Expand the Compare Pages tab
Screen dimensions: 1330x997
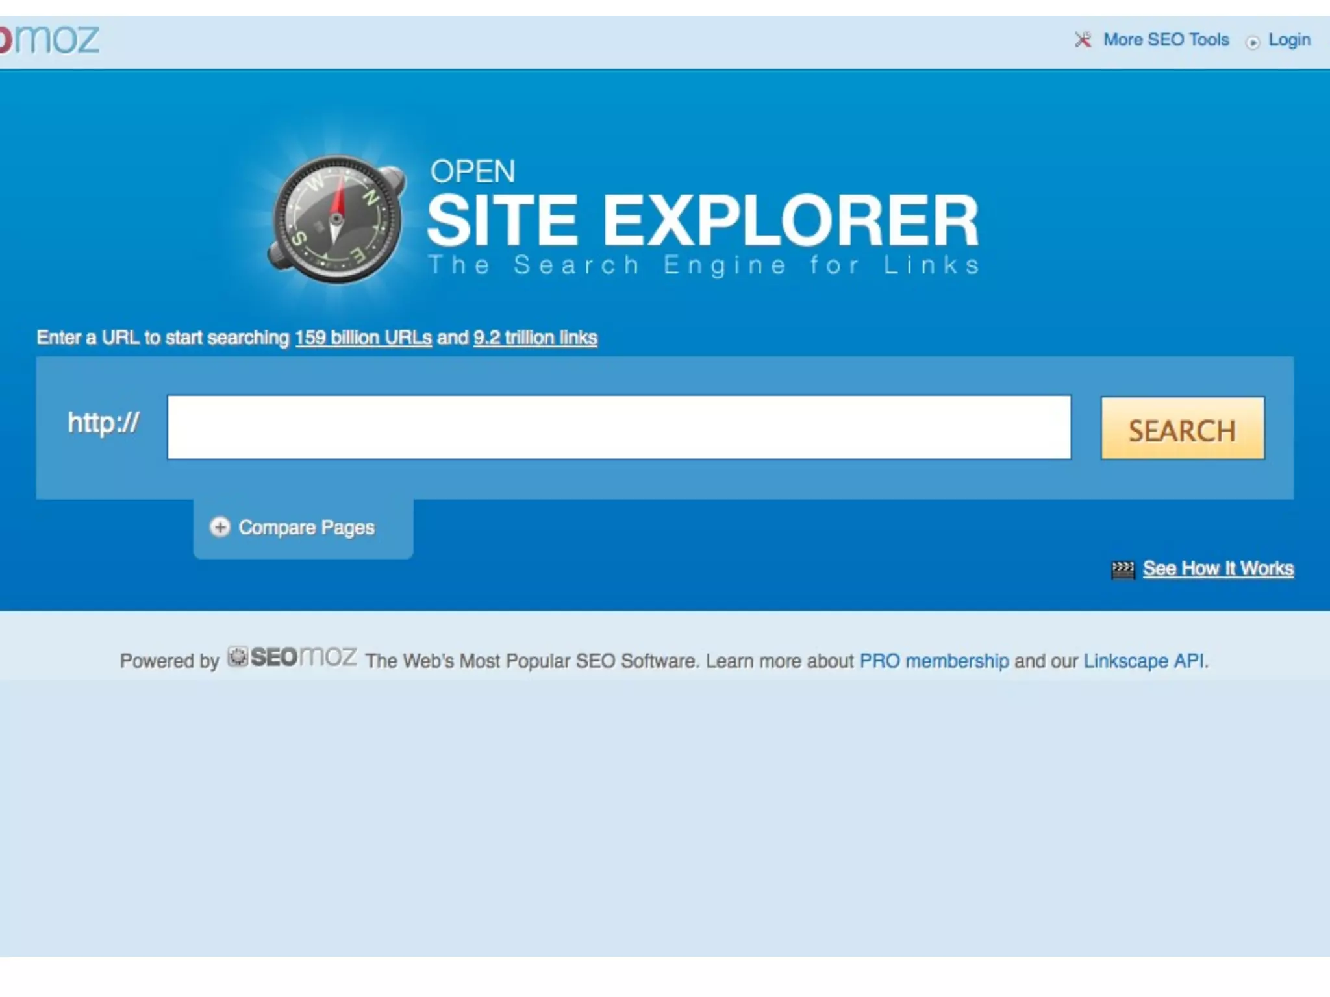coord(306,528)
